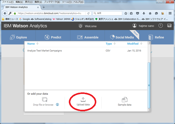Open the Social Media section
Viewport: 175px width, 124px height.
coord(122,37)
